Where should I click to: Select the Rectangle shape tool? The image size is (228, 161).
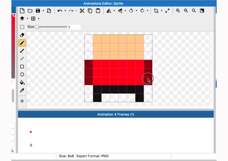22,67
